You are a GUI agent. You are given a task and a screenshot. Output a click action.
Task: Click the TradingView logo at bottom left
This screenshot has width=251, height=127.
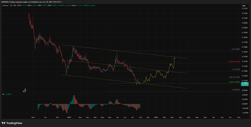click(12, 123)
